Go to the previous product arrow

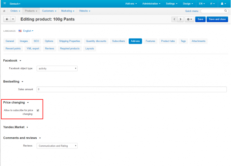pos(175,19)
